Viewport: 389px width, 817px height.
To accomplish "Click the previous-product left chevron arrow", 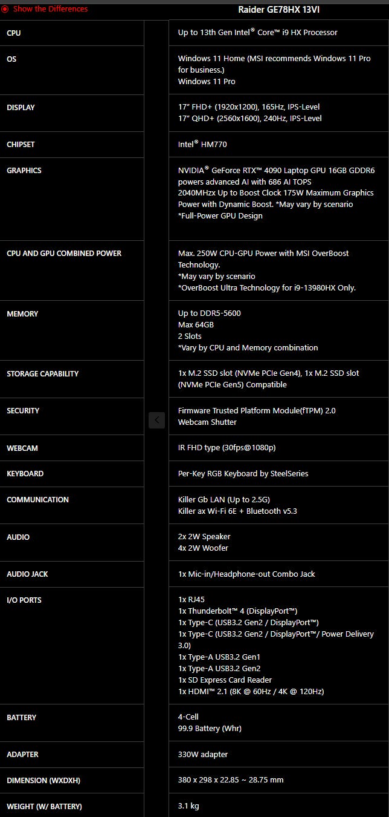I will 156,419.
